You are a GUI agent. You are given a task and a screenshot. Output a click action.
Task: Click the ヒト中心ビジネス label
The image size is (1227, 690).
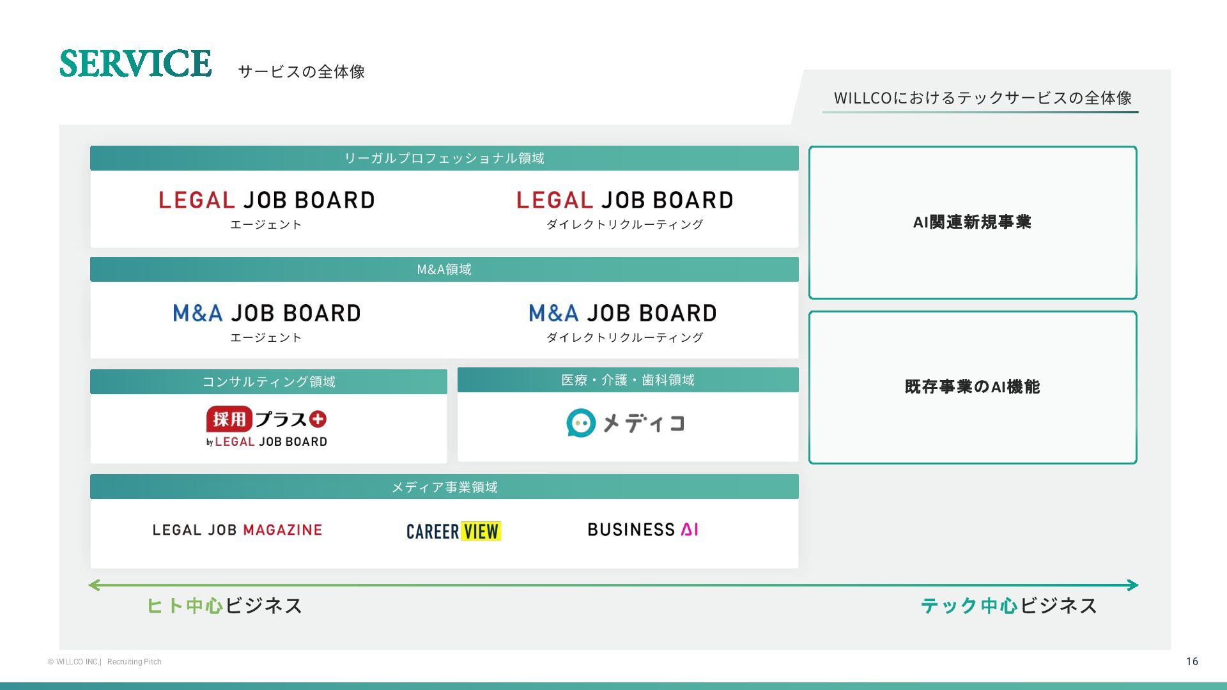pyautogui.click(x=224, y=606)
